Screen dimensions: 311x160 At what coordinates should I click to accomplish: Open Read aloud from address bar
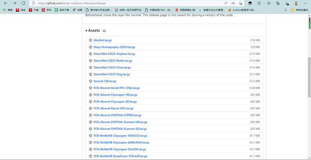[226, 3]
